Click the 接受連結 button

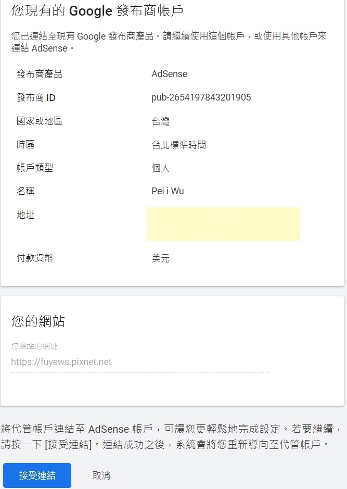37,475
